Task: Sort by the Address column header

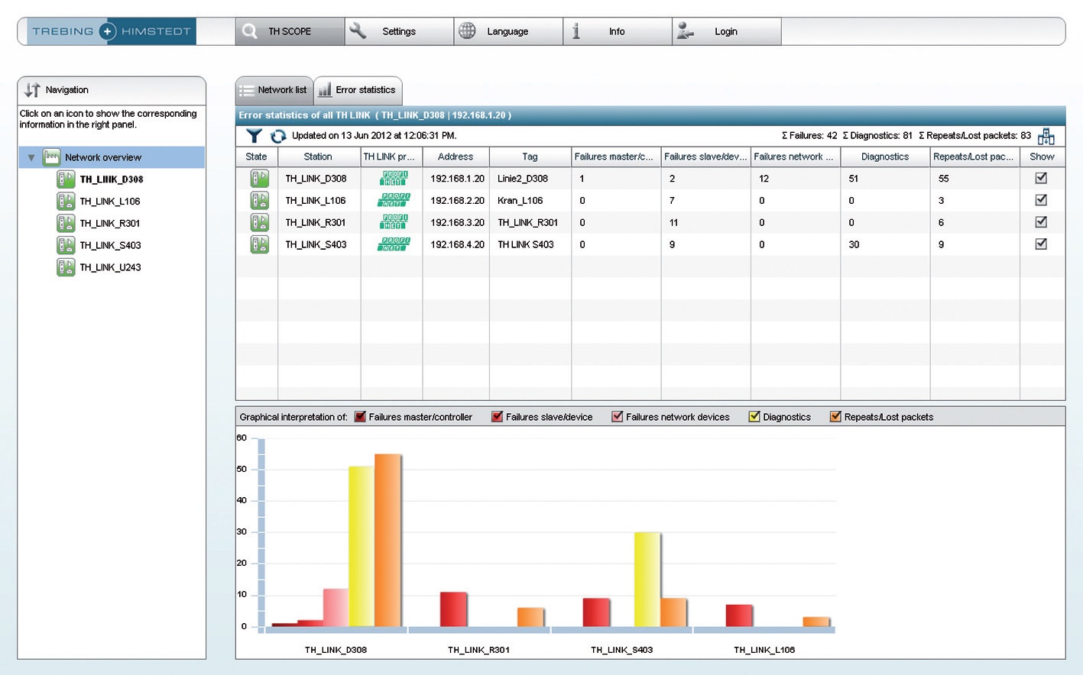Action: (x=456, y=157)
